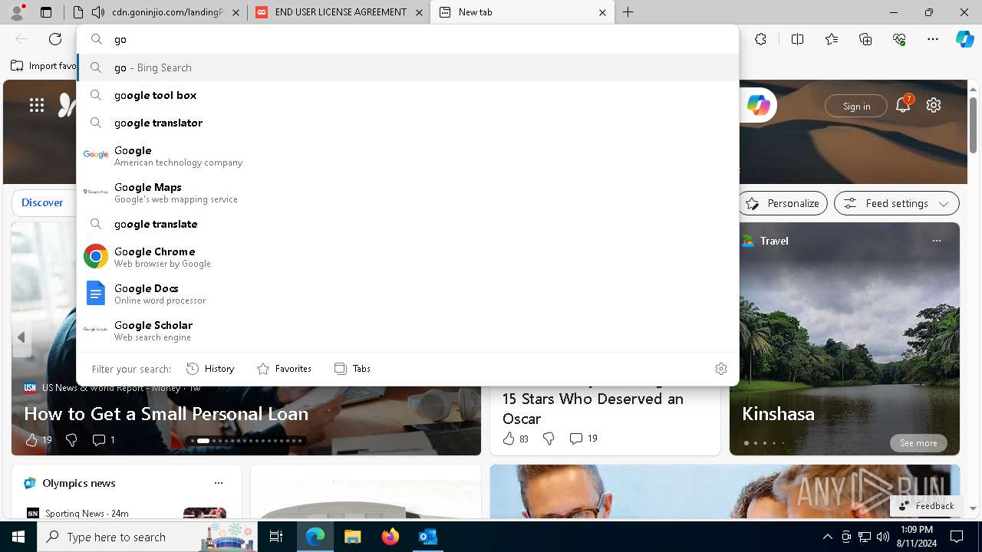The image size is (982, 552).
Task: Open 'How to Get a Small Personal Loan'
Action: tap(166, 414)
